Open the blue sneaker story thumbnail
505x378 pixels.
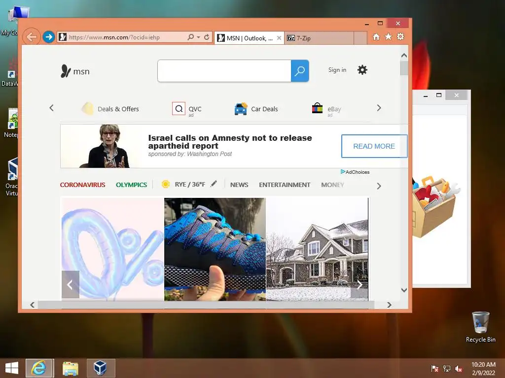(x=215, y=249)
